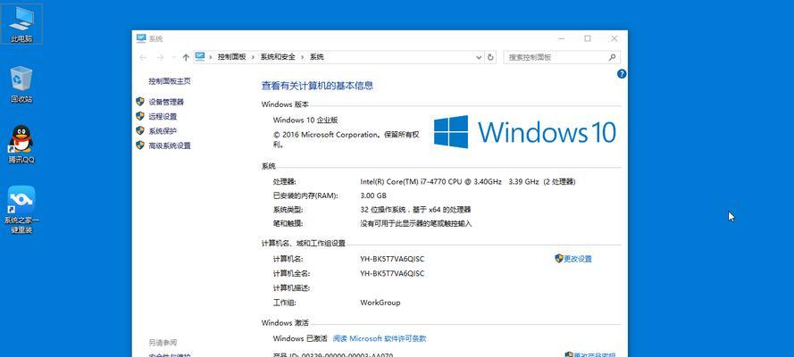Click Windows 已激活 status text

(x=300, y=339)
